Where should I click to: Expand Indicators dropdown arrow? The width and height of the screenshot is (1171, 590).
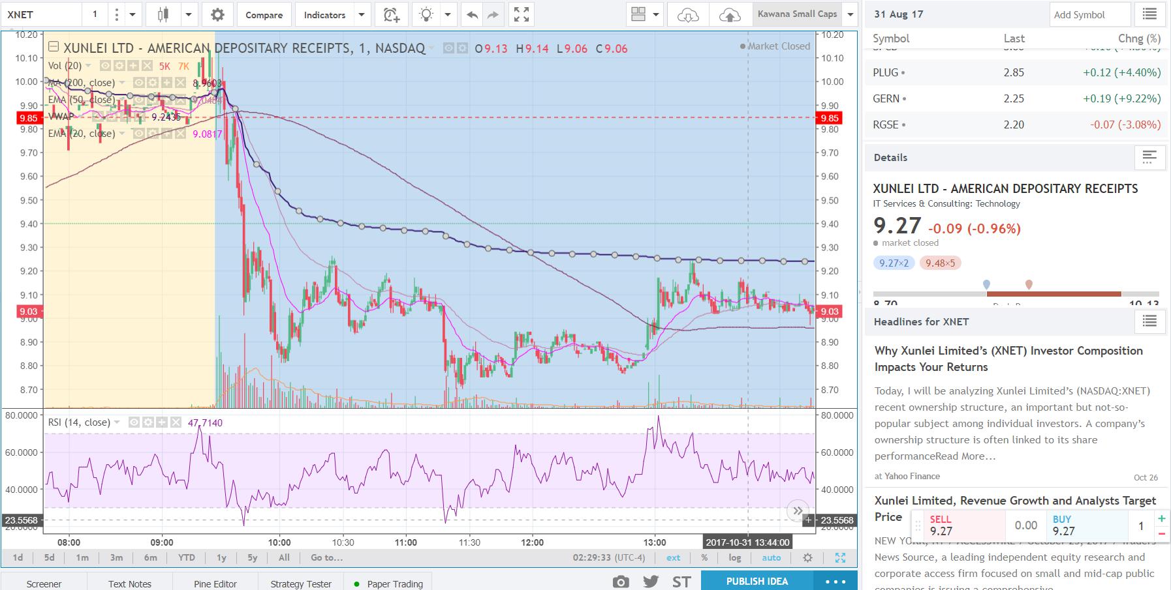tap(362, 14)
